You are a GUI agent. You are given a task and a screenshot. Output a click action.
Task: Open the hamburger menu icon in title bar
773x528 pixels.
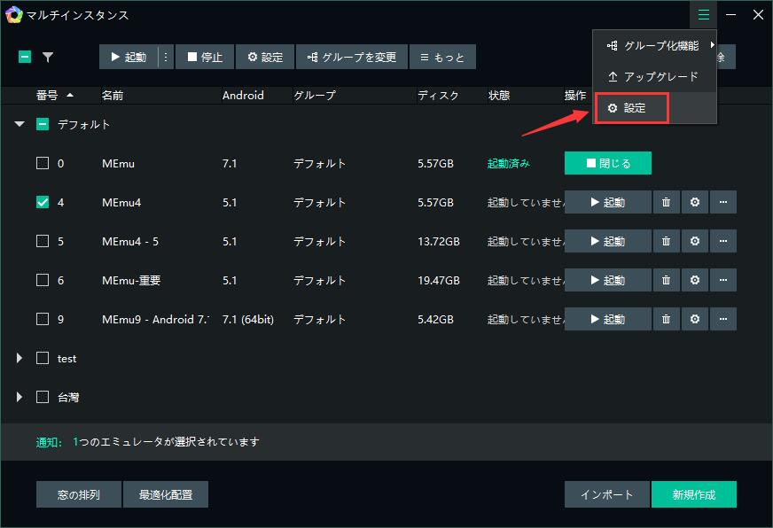point(704,14)
